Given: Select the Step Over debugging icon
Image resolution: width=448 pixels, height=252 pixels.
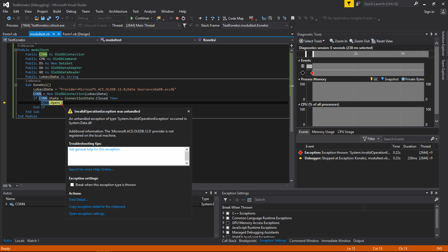Looking at the screenshot, I should click(213, 18).
